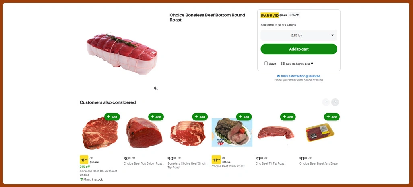Add Choice Beef Top Sirloin Roast

click(156, 117)
